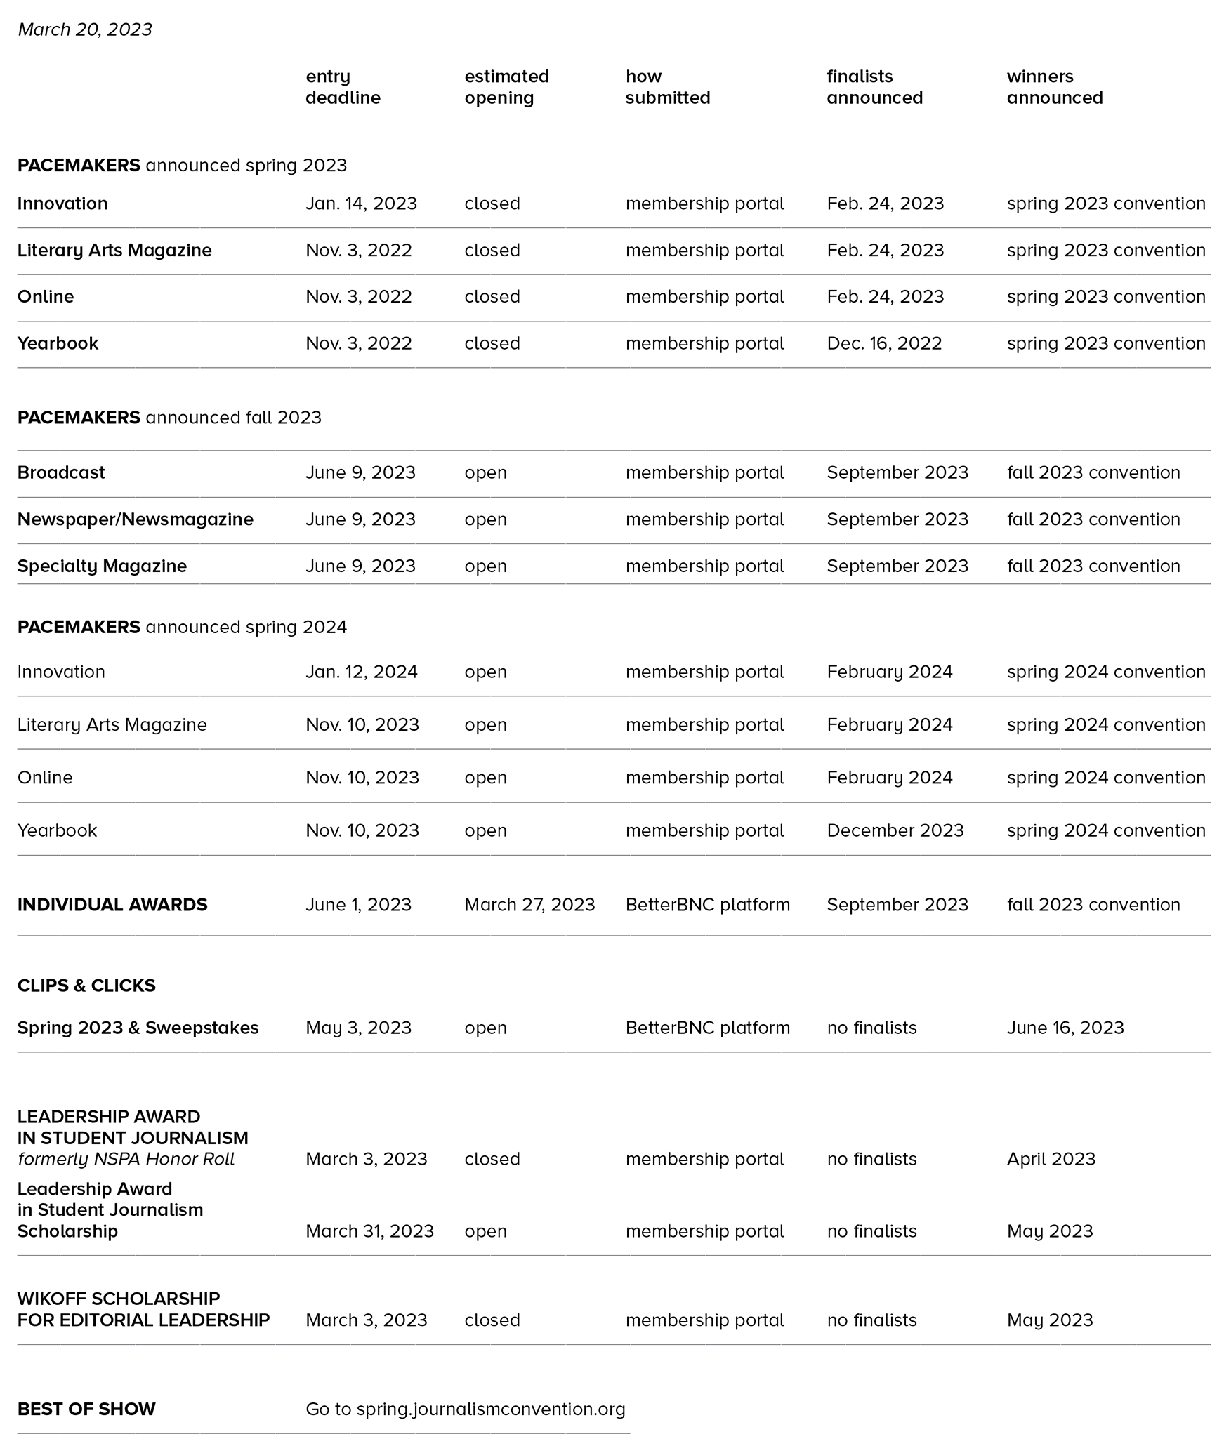
Task: Select the Specialty Magazine entry
Action: 103,566
